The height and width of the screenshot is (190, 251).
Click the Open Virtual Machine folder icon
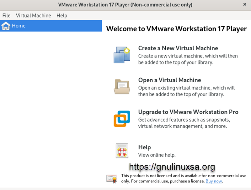tap(121, 87)
